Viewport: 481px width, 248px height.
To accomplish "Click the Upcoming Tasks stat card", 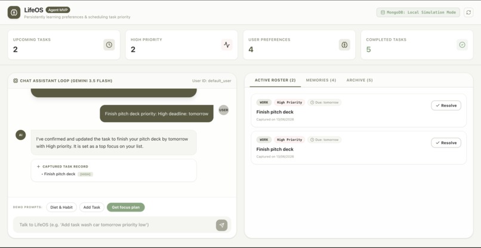I will tap(64, 45).
